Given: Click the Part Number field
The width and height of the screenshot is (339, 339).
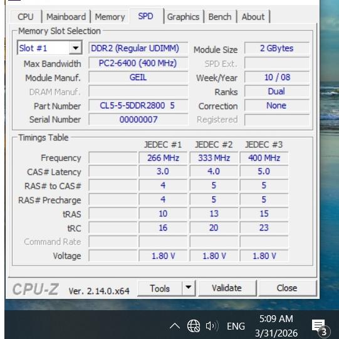Looking at the screenshot, I should 138,106.
